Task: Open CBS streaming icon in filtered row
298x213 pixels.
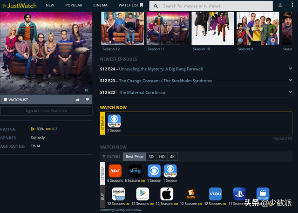Action: point(154,171)
